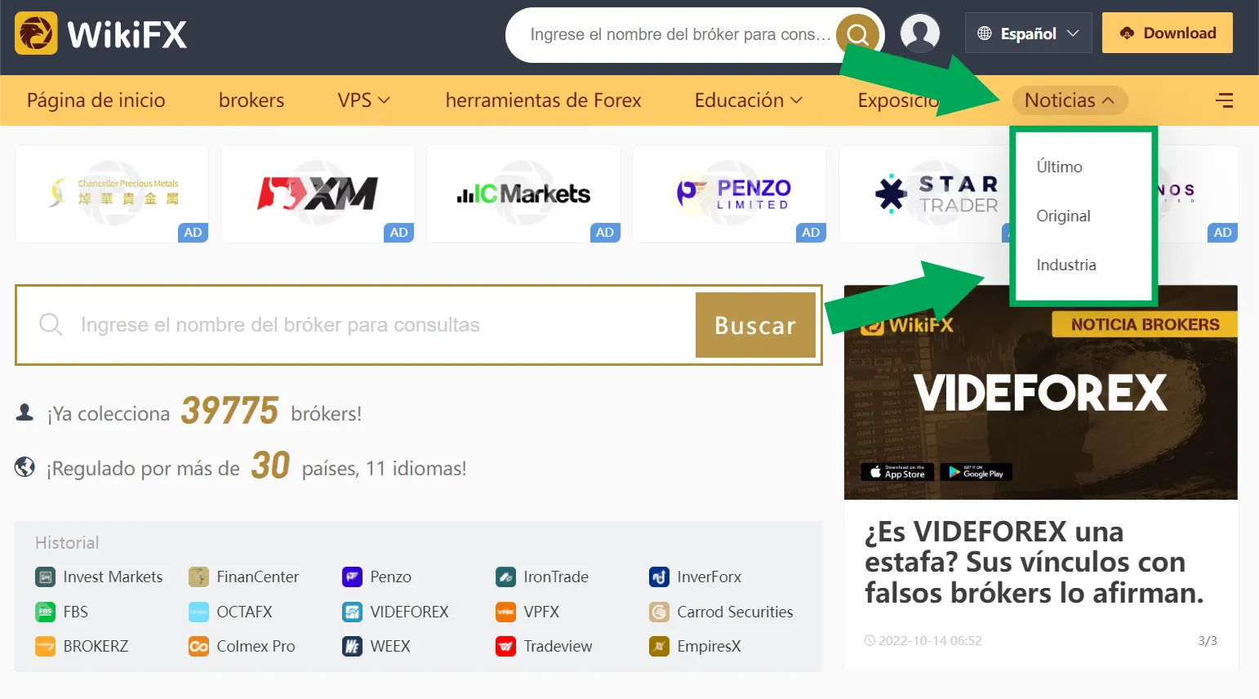The image size is (1259, 699).
Task: Click the BROKERZ history icon
Action: point(46,646)
